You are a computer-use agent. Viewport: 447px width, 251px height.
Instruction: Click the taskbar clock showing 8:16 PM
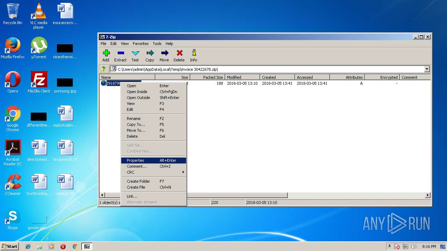[429, 246]
